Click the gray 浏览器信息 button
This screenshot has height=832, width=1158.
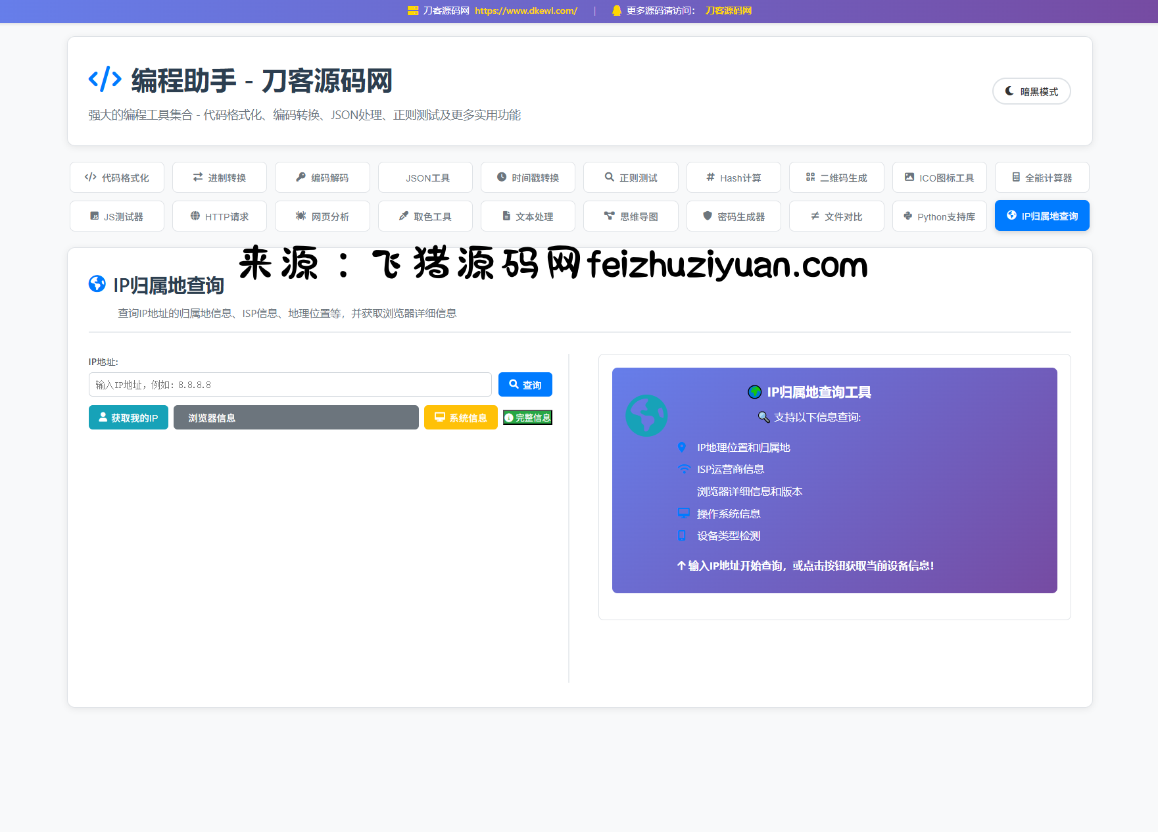[x=296, y=418]
